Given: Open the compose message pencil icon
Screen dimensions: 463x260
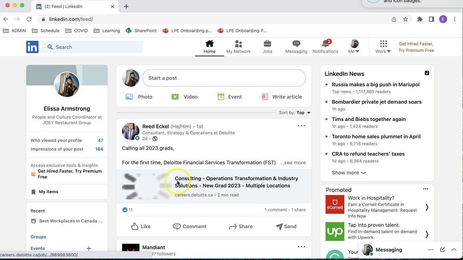Looking at the screenshot, I should coord(442,250).
